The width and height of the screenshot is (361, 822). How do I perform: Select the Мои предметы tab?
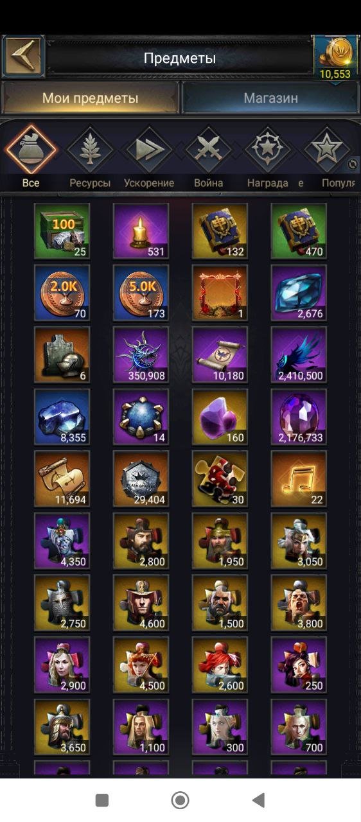[91, 98]
